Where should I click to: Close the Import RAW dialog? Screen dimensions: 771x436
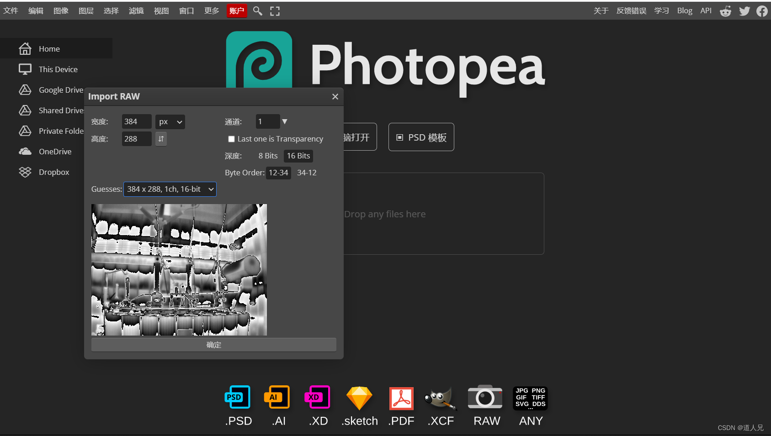pos(335,96)
